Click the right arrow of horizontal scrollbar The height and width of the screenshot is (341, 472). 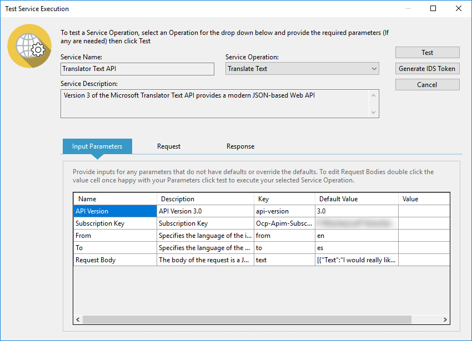click(x=445, y=319)
